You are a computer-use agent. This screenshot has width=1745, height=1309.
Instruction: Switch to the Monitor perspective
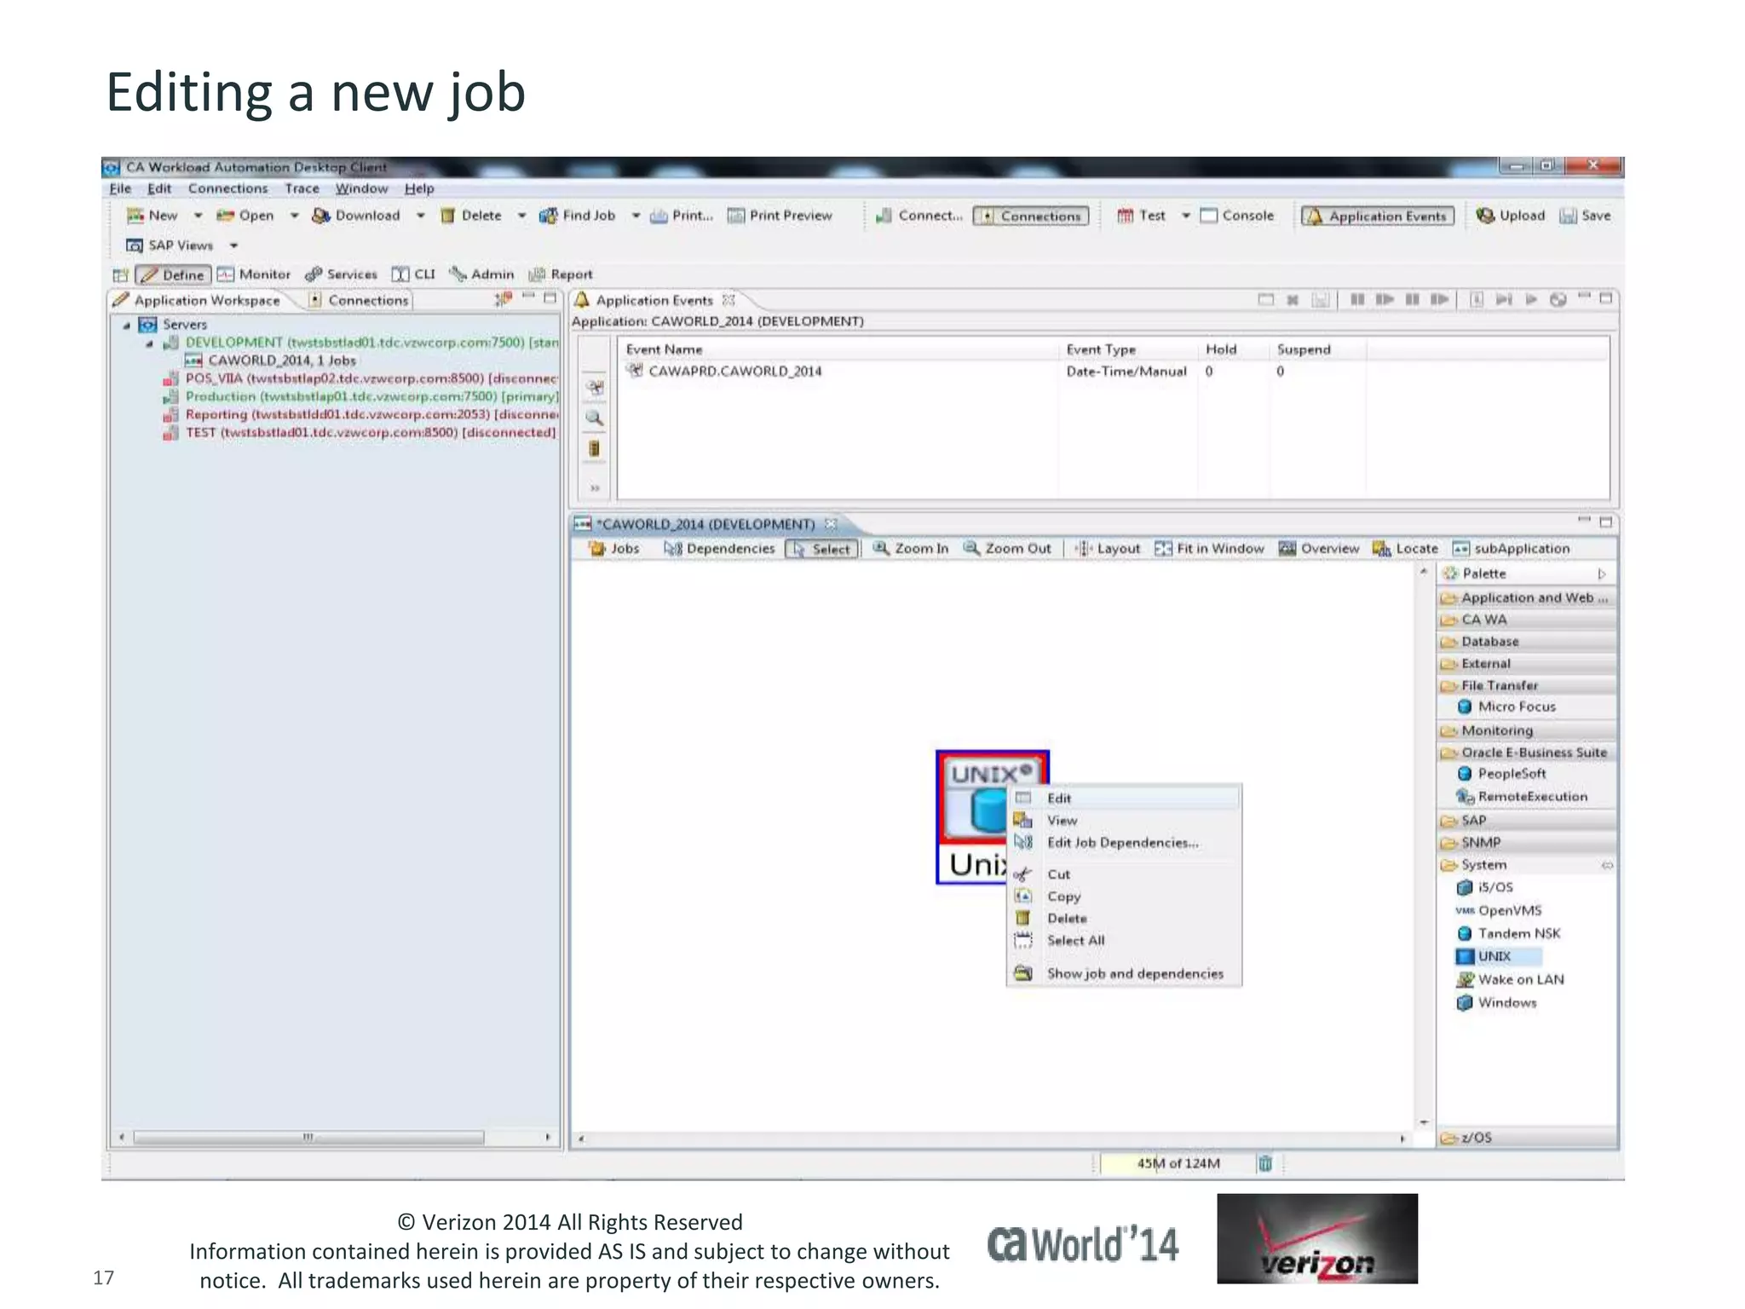click(254, 274)
